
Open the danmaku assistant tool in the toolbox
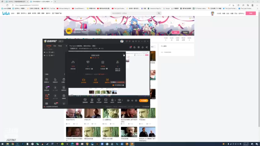[46, 80]
